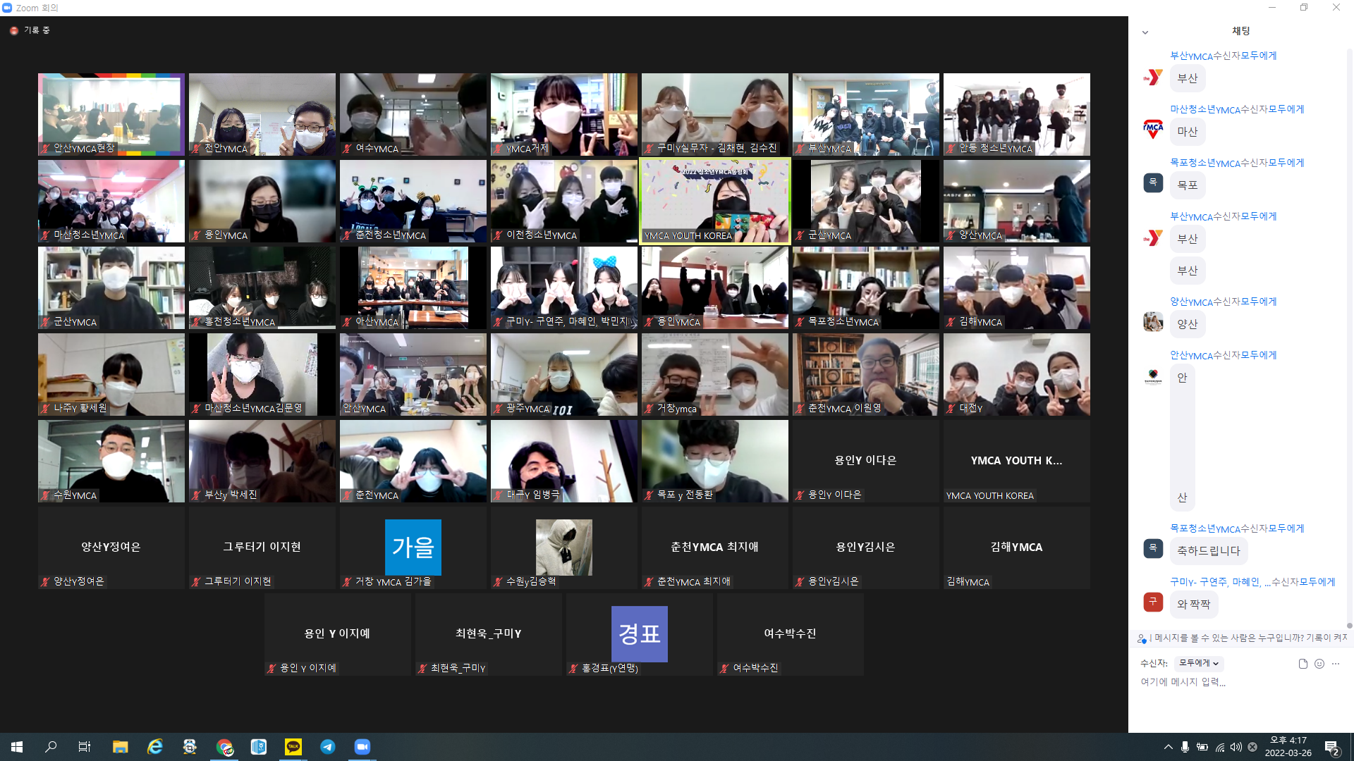
Task: Show hidden system tray icons
Action: (1169, 747)
